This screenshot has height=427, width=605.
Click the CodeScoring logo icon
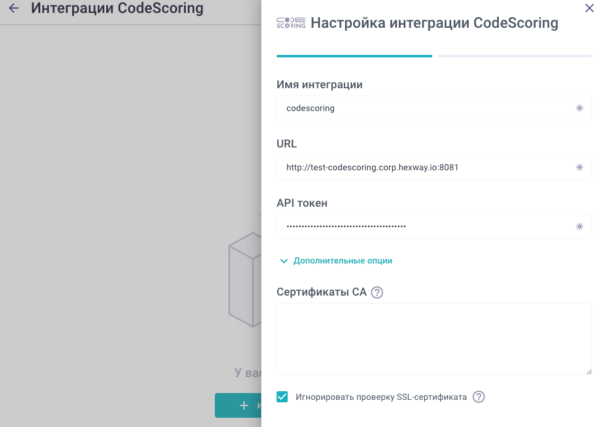[x=291, y=23]
